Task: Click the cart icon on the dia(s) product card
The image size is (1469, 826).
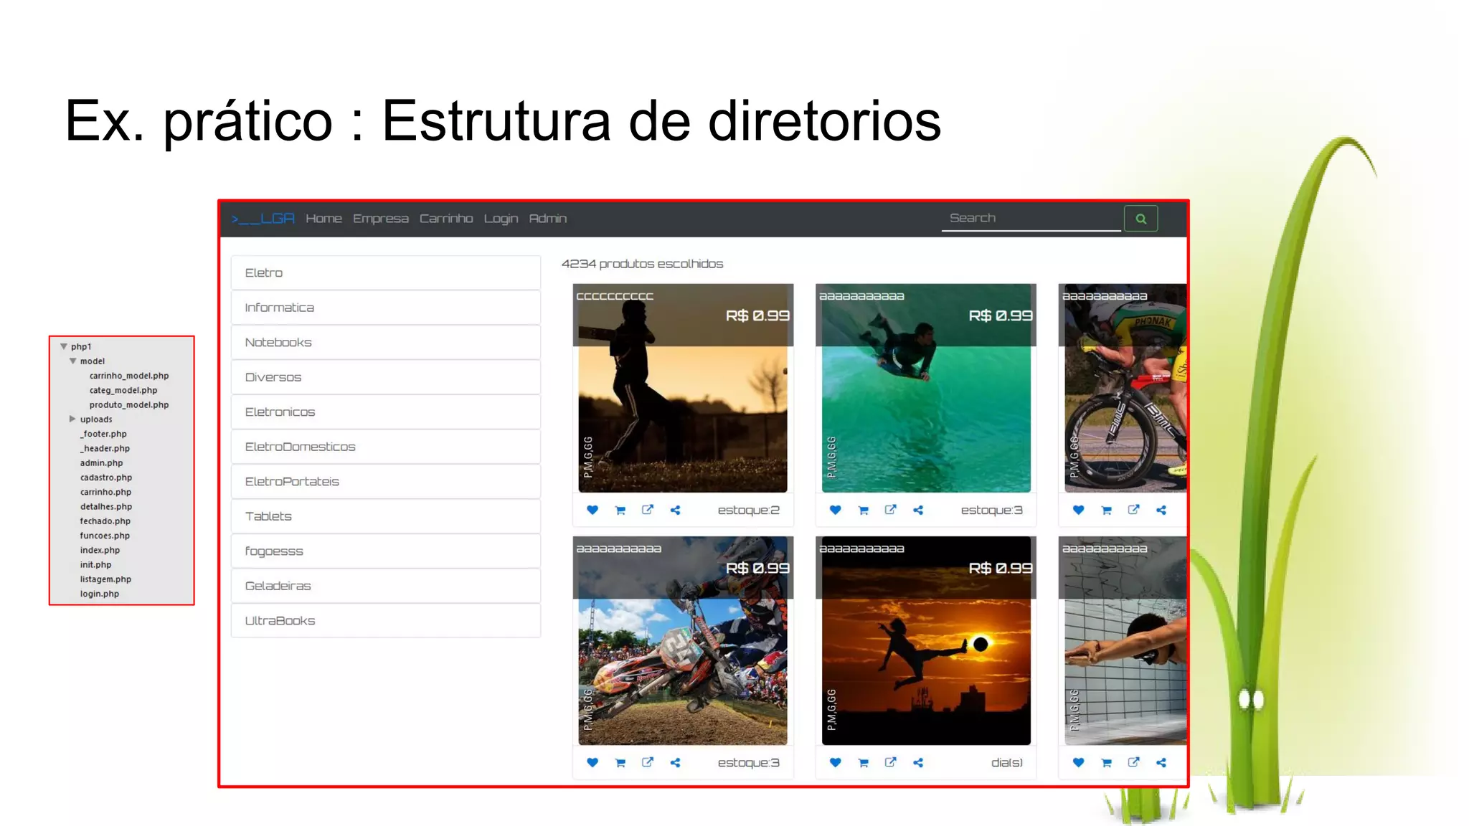Action: (x=864, y=763)
